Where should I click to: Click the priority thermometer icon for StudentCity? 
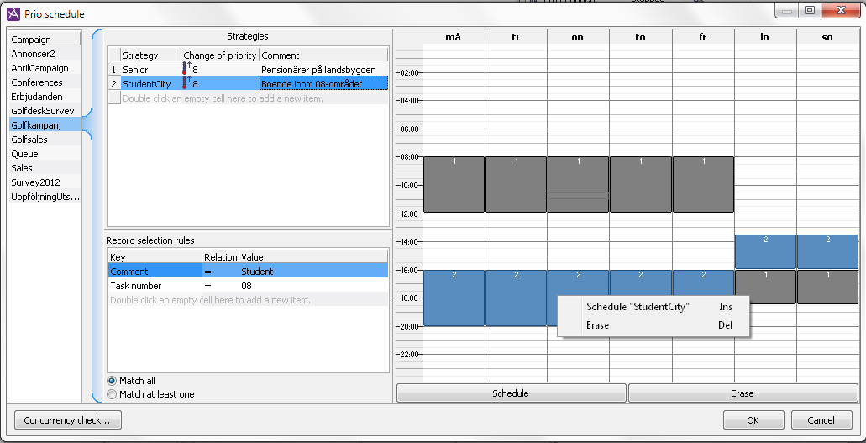click(186, 83)
